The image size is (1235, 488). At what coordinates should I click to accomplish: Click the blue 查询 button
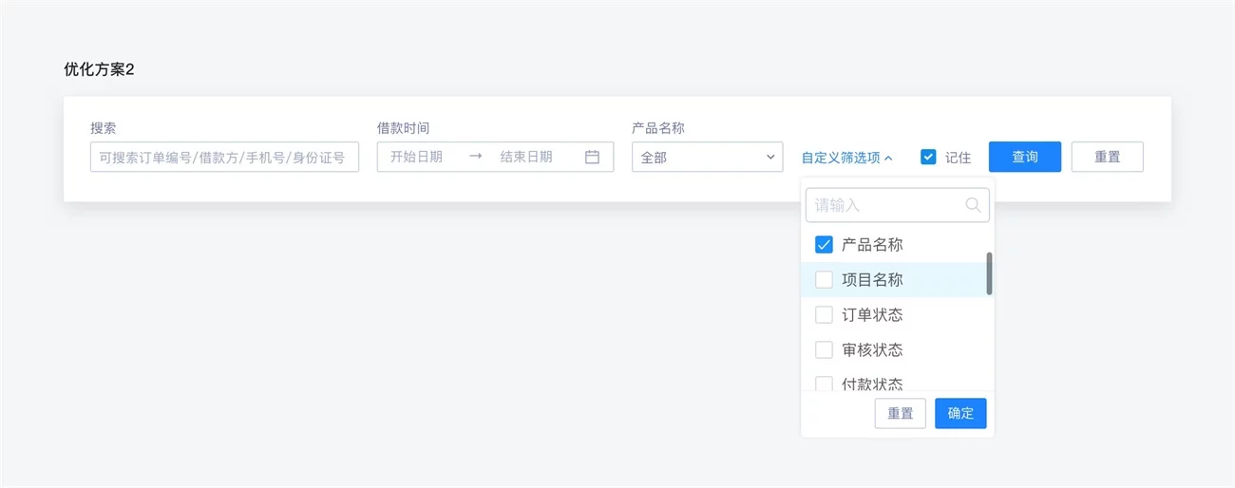[1024, 158]
